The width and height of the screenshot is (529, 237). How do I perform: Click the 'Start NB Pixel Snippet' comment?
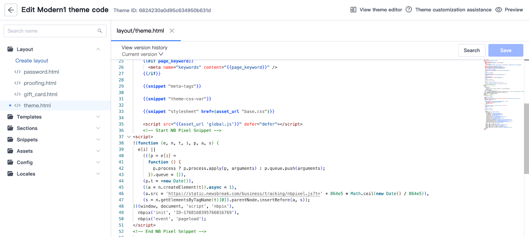point(182,130)
